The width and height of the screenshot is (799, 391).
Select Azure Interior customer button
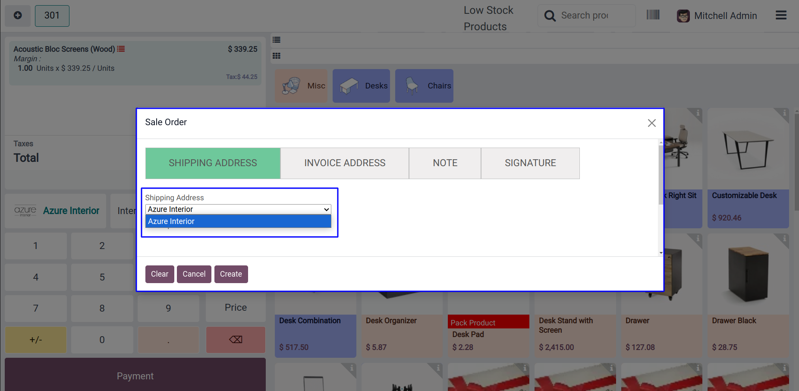pos(56,211)
